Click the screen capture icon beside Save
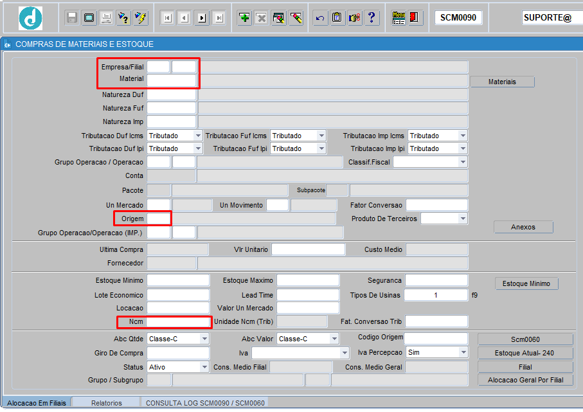 89,18
